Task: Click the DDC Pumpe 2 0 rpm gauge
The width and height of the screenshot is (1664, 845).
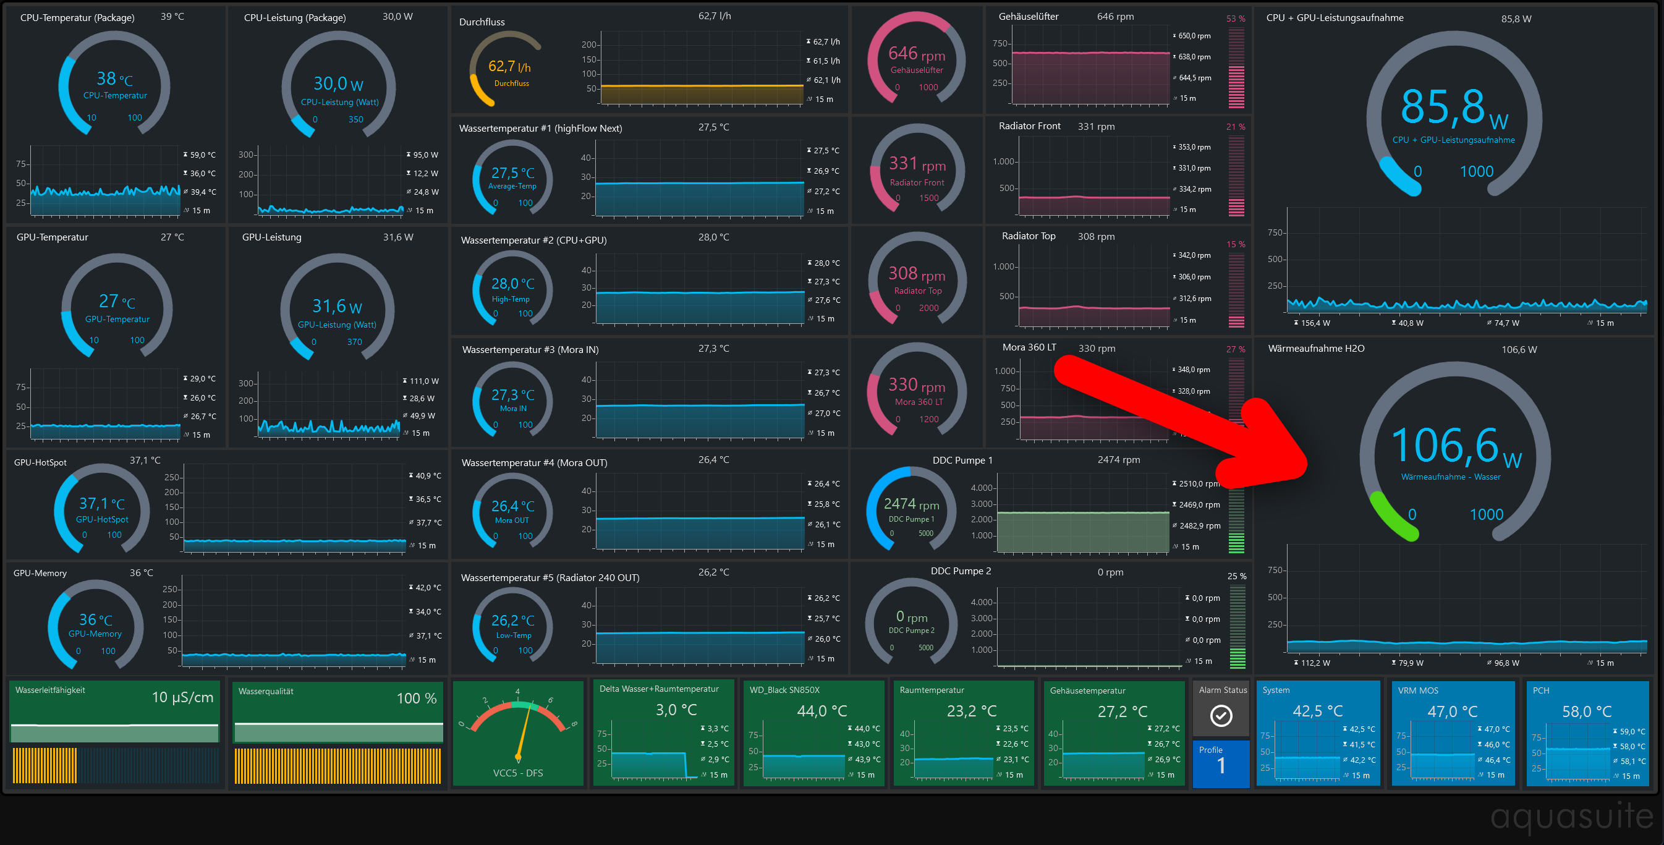Action: 911,622
